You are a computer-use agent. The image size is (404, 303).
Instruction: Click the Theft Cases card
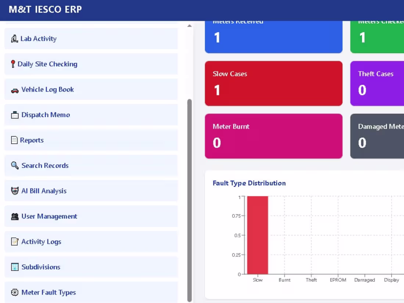pyautogui.click(x=378, y=83)
